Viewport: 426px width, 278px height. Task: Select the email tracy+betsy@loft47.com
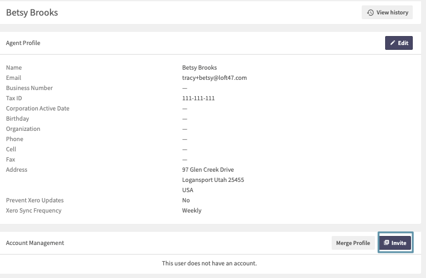pyautogui.click(x=215, y=78)
